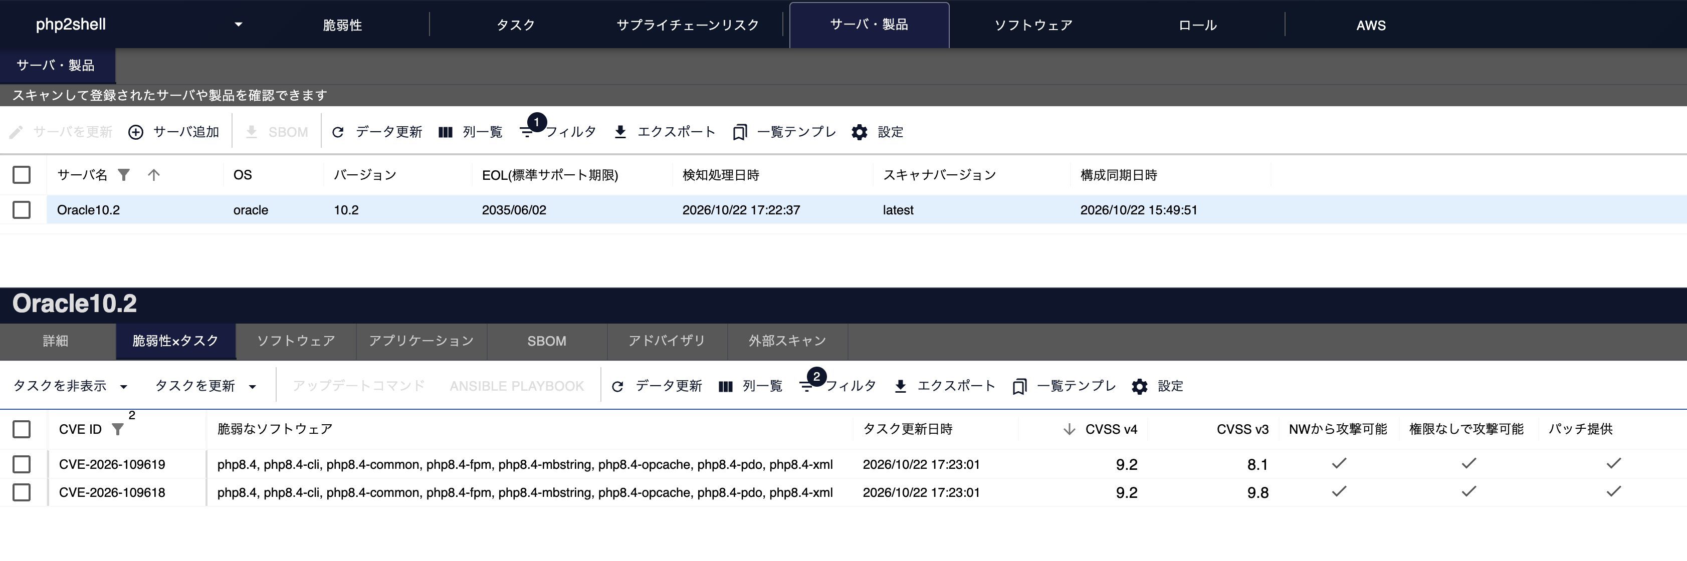Click the ascending sort arrow beside サーバ名
Screen dimensions: 1687x561
[154, 175]
